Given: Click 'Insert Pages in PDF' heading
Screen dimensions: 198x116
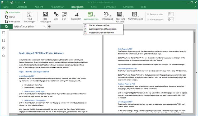Looking at the screenshot, I should (x=26, y=76).
